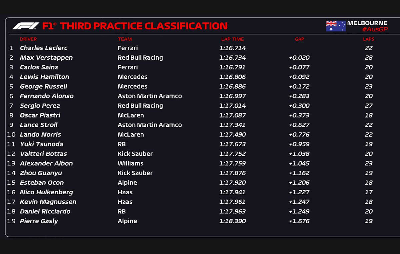Click Alexander Albon's Williams team name
The width and height of the screenshot is (400, 254).
tap(130, 163)
